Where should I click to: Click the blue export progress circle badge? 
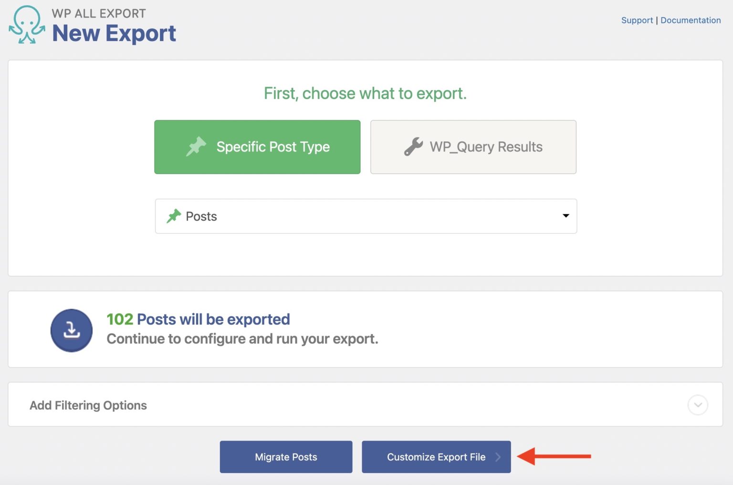(71, 330)
